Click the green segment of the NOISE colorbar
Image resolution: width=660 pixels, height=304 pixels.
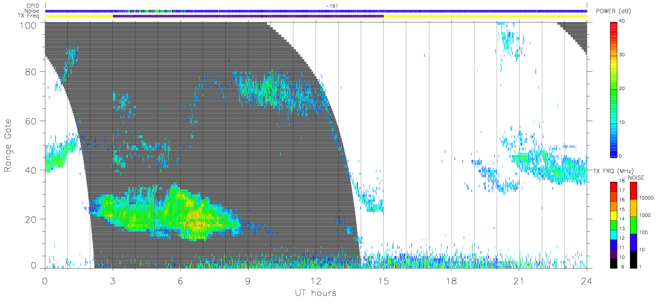(633, 224)
